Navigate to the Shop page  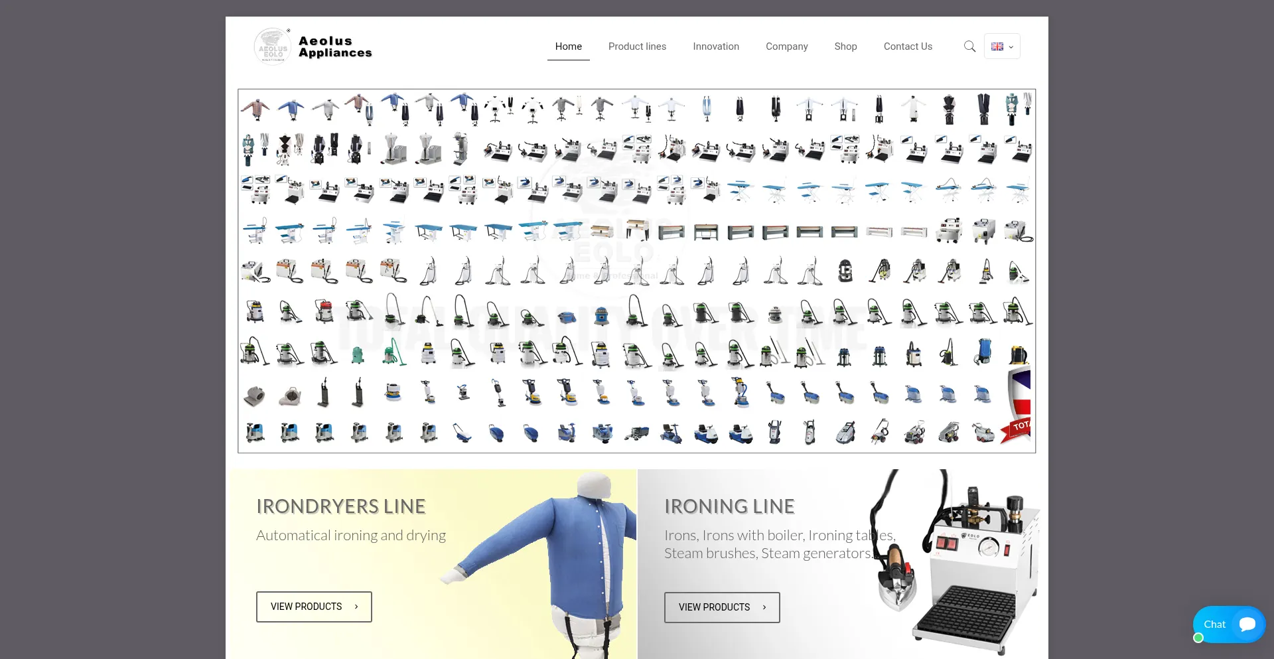pos(845,46)
